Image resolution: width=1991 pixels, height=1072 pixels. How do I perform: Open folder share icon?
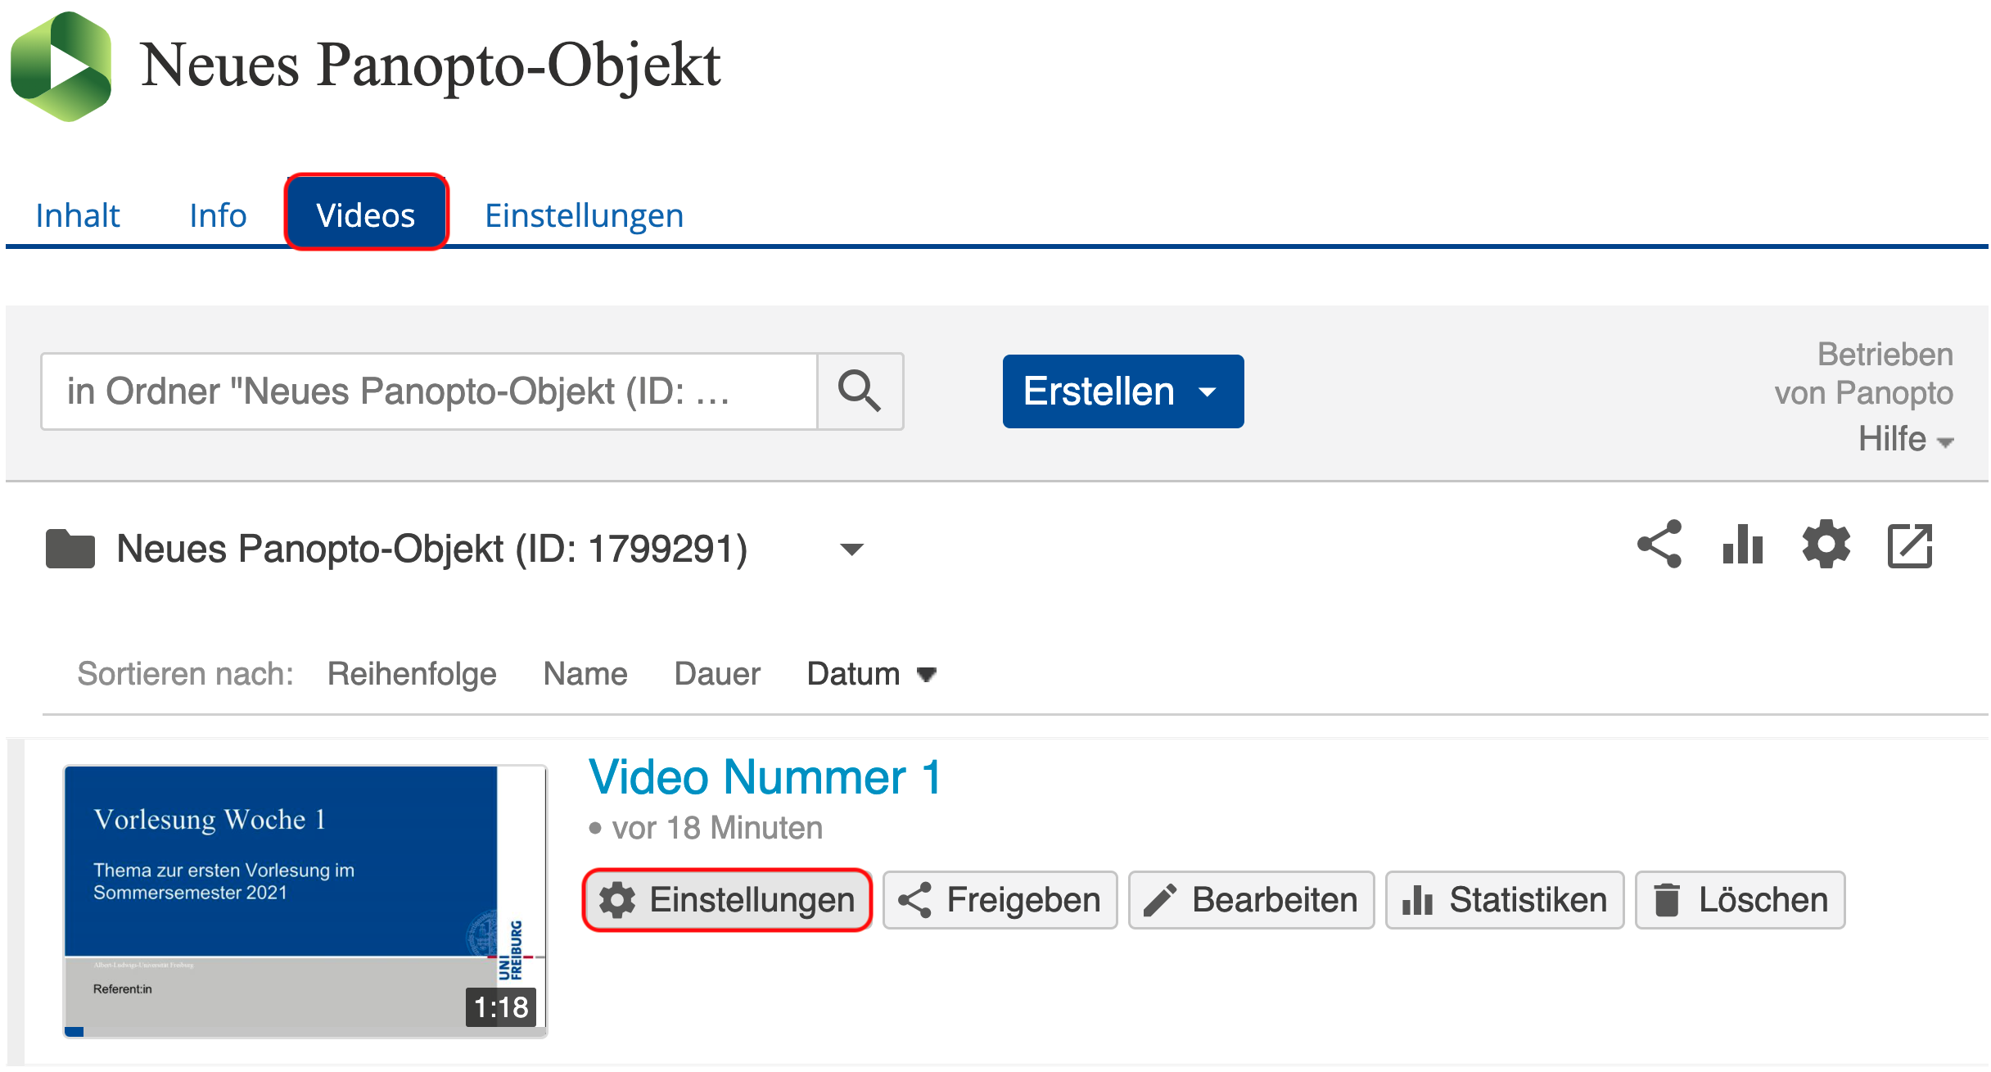pos(1659,545)
